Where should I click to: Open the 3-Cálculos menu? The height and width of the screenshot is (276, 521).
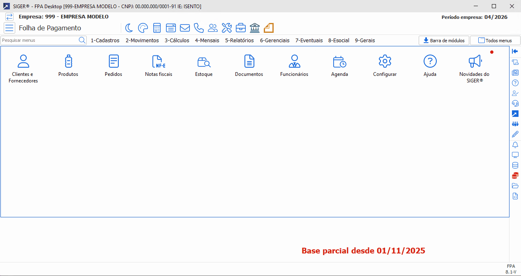177,41
